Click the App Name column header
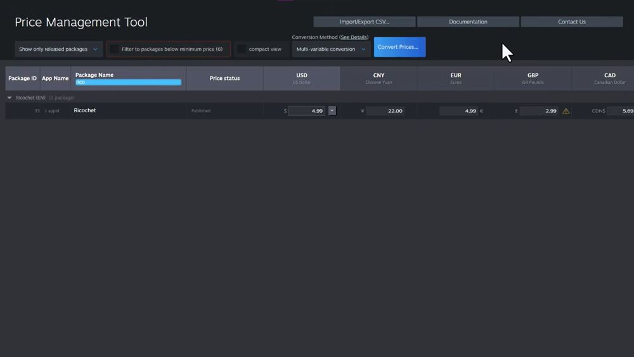Image resolution: width=634 pixels, height=357 pixels. (55, 79)
